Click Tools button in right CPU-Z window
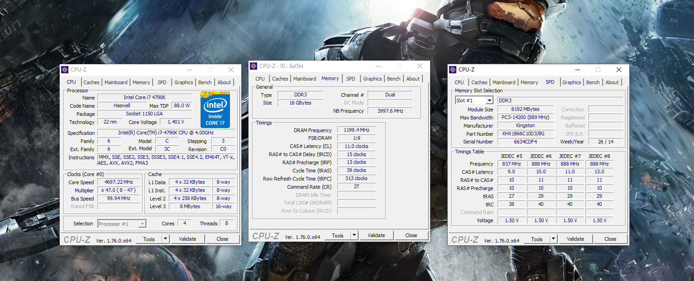The height and width of the screenshot is (281, 694). tap(537, 239)
